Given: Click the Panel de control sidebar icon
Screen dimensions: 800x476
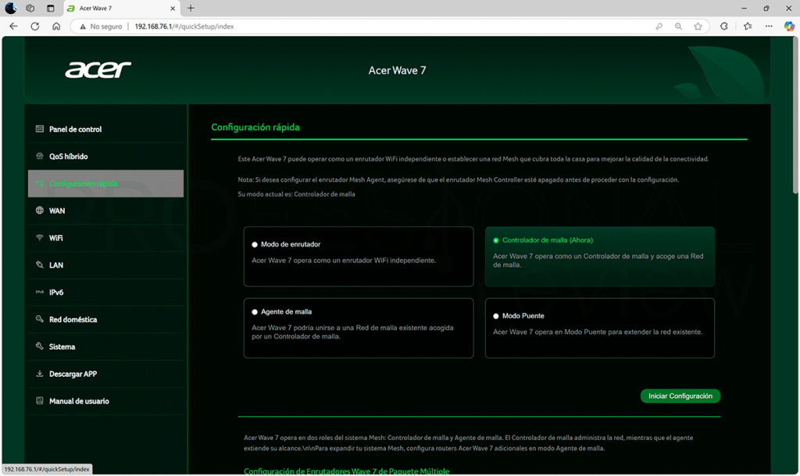Looking at the screenshot, I should [39, 129].
